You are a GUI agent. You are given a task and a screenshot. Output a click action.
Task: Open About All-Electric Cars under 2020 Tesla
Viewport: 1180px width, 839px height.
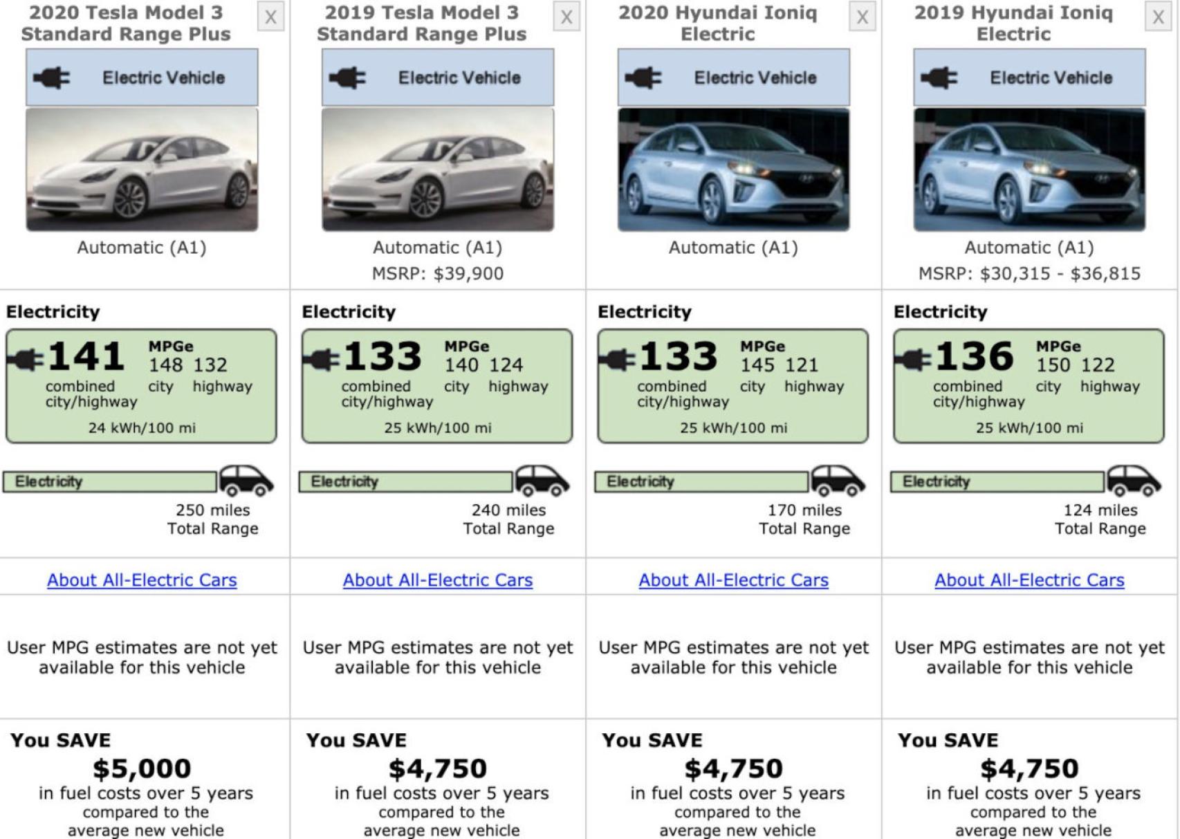(142, 580)
